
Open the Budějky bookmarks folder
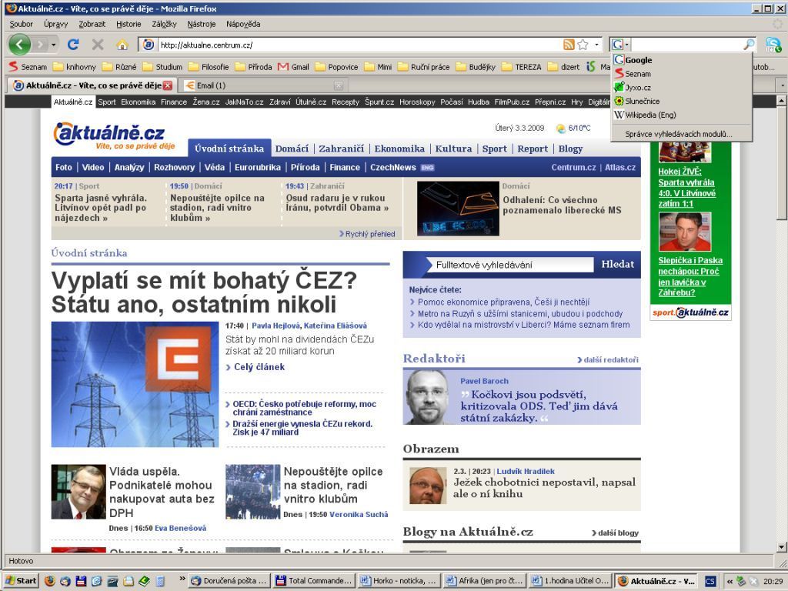[x=476, y=67]
